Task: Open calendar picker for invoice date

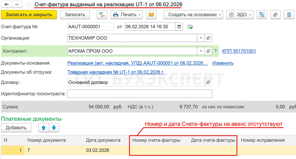Action: (179, 26)
